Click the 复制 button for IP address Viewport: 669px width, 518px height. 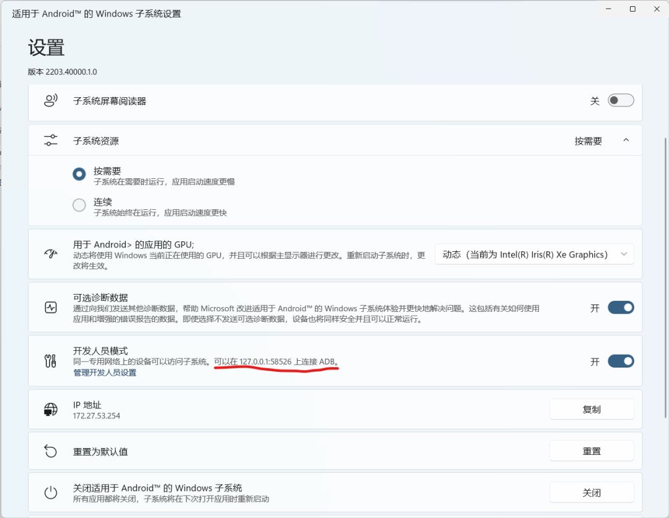point(592,409)
